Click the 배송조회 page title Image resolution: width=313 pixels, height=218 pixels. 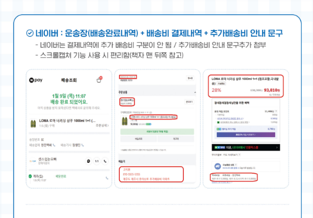(69, 80)
